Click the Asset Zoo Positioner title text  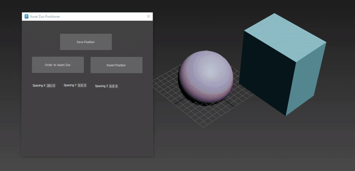point(45,17)
